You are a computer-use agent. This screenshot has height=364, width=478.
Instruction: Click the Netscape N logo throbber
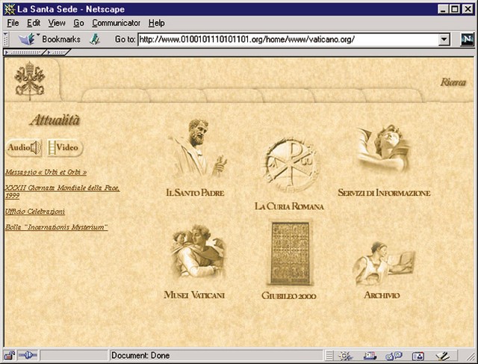(x=467, y=40)
